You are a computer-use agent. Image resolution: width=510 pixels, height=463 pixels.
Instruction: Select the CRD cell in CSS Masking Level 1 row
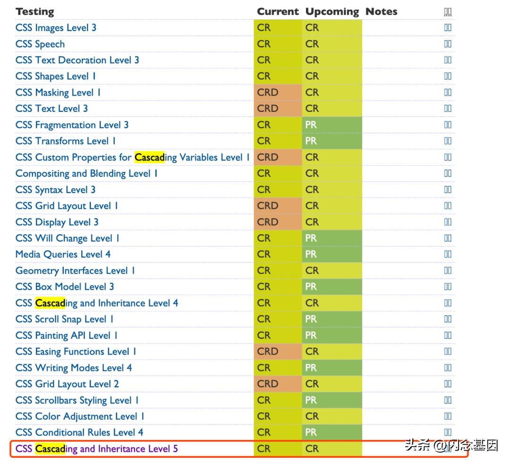click(278, 93)
